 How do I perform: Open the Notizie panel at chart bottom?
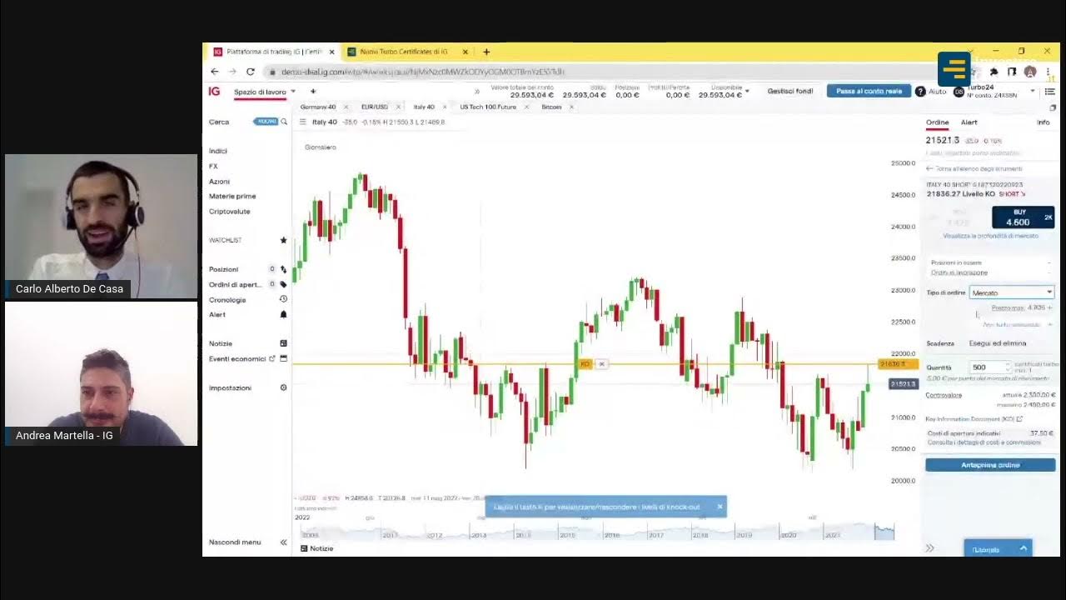[x=317, y=548]
